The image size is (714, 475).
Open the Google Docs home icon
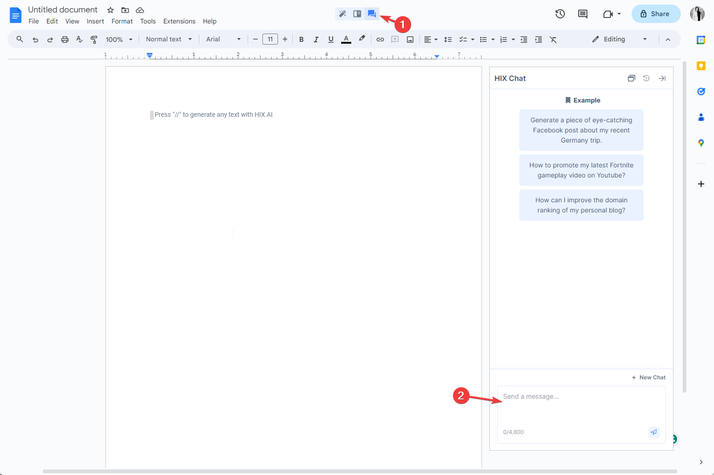click(x=16, y=15)
